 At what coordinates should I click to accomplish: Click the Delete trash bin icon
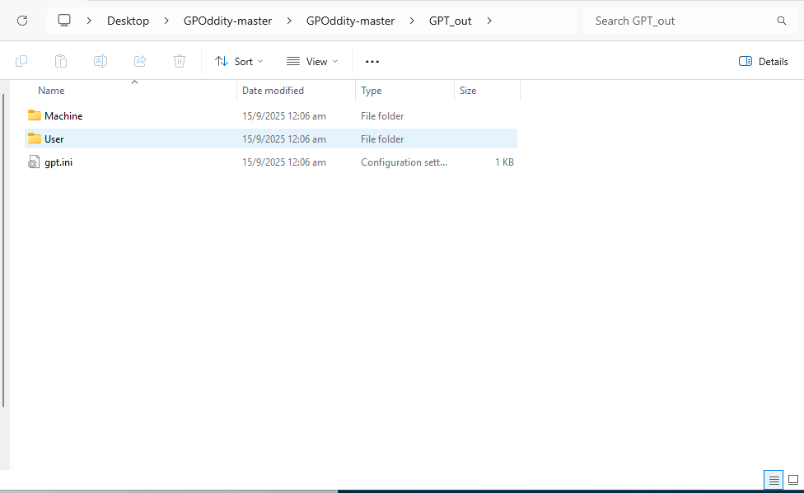click(180, 61)
